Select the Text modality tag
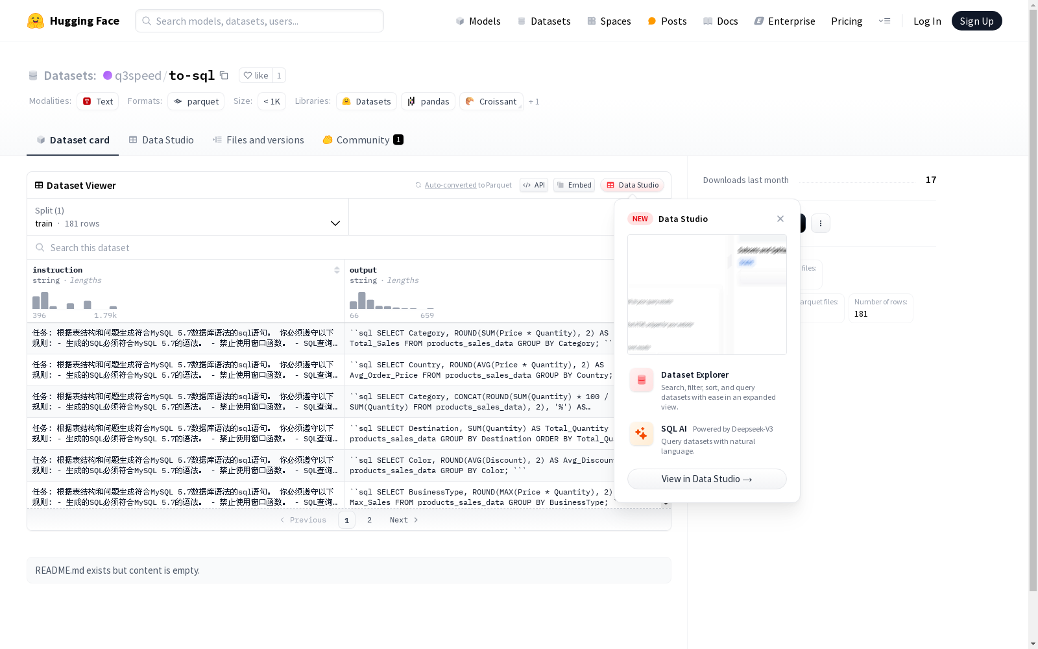The width and height of the screenshot is (1038, 649). point(98,101)
